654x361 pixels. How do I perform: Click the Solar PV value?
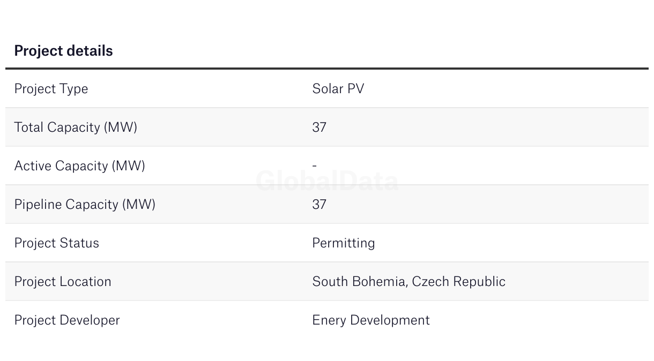(338, 89)
